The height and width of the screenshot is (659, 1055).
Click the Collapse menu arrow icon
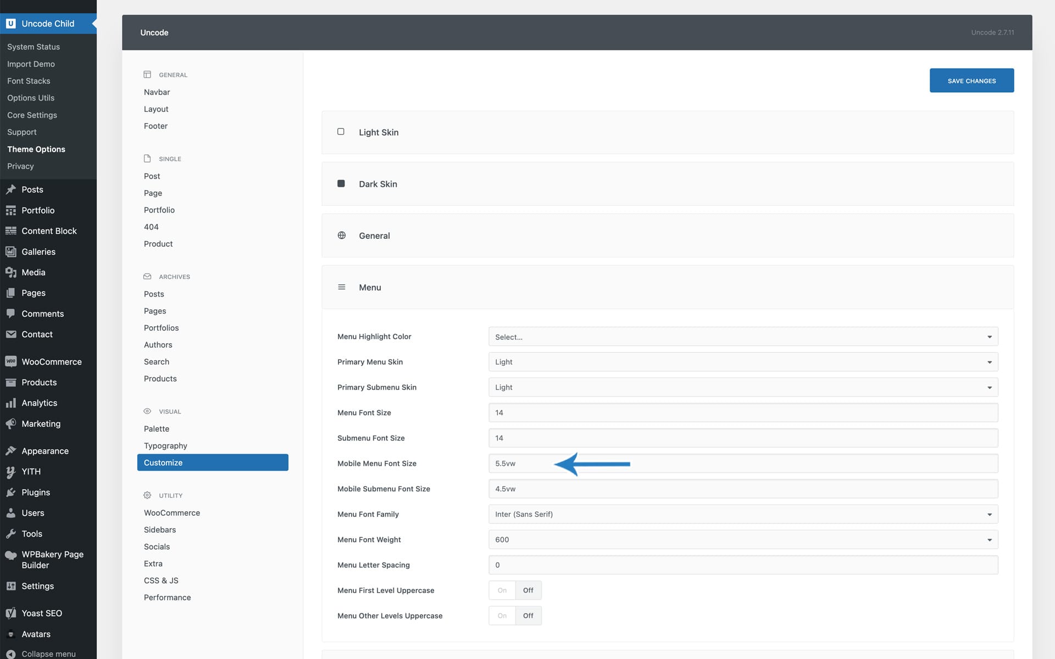click(x=10, y=654)
